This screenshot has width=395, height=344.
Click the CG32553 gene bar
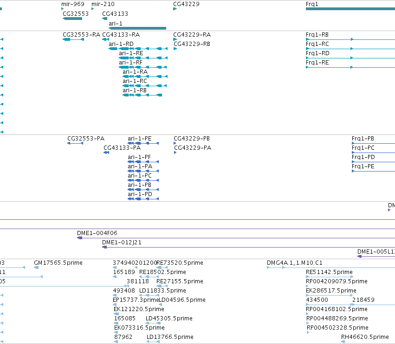[x=72, y=19]
